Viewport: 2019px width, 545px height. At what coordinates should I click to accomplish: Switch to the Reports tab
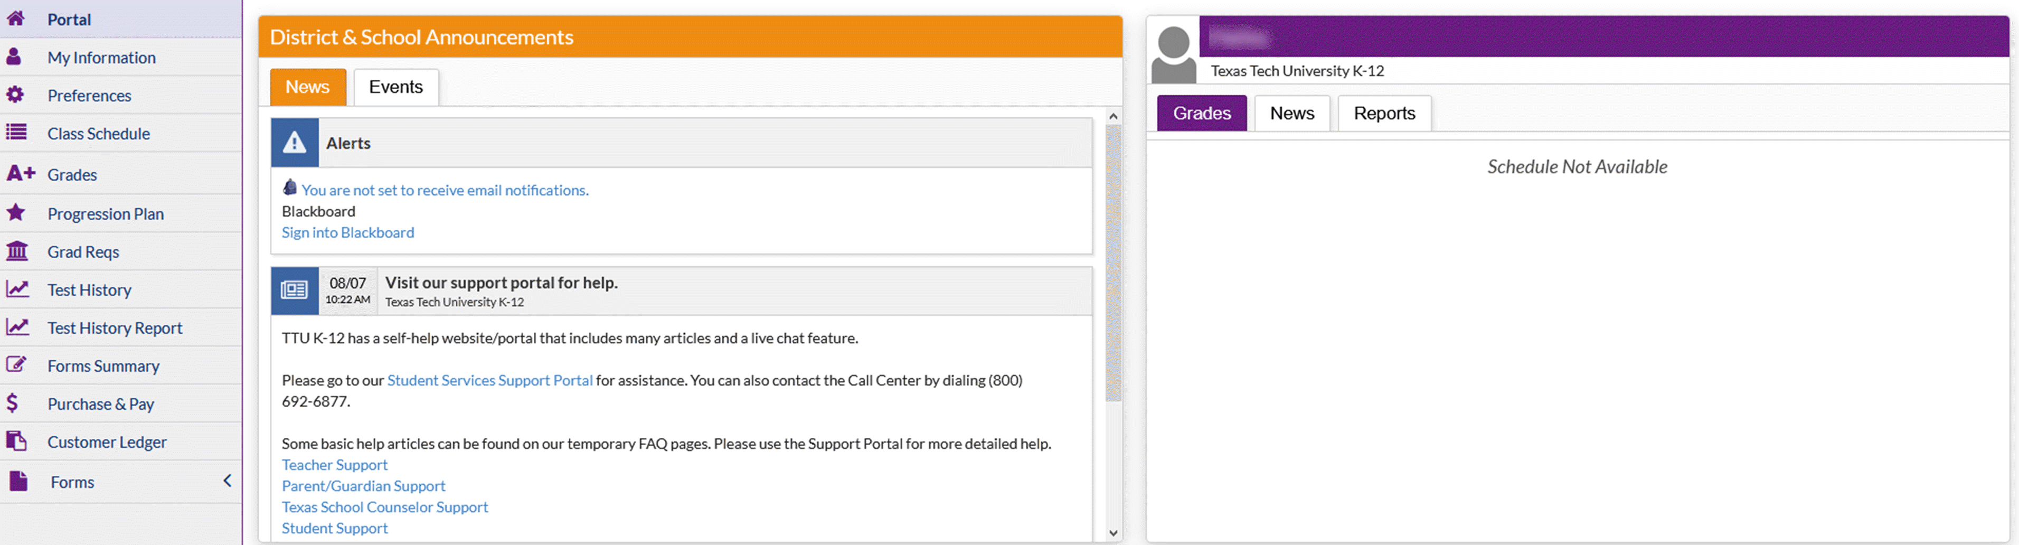(1384, 113)
